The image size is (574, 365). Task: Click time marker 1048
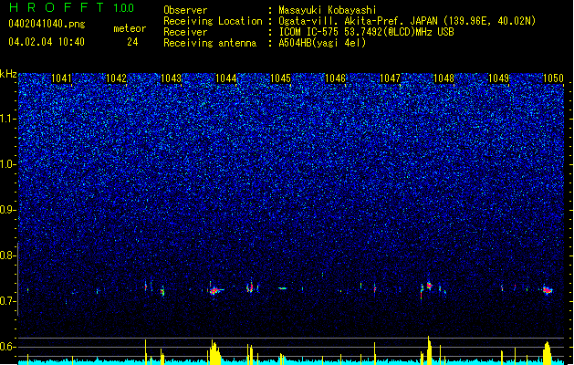pyautogui.click(x=444, y=78)
